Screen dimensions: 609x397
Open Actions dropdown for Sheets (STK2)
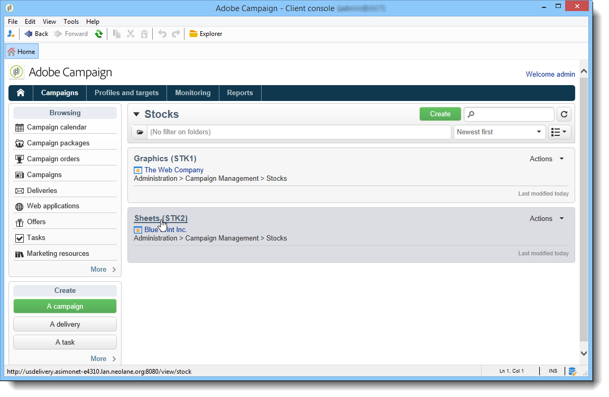(547, 219)
